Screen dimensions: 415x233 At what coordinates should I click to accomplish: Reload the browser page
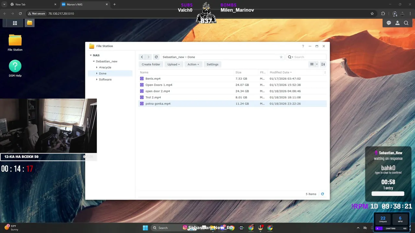(20, 14)
